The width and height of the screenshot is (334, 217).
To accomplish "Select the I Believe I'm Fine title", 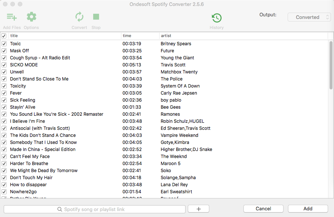I will (27, 121).
